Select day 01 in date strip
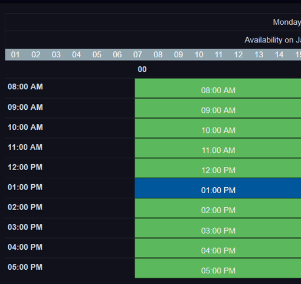This screenshot has width=301, height=284. click(15, 54)
